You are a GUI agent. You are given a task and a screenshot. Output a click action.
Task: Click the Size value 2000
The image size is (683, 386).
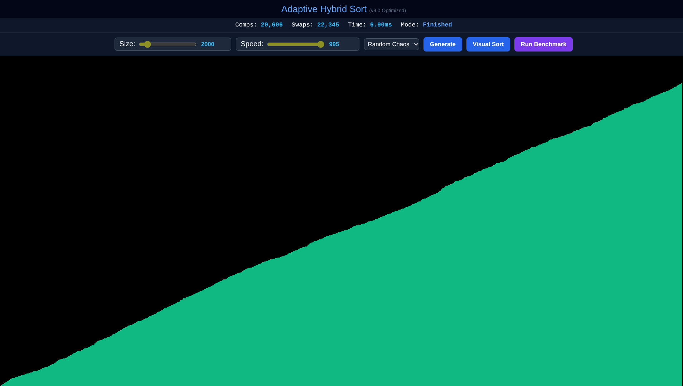[x=208, y=44]
